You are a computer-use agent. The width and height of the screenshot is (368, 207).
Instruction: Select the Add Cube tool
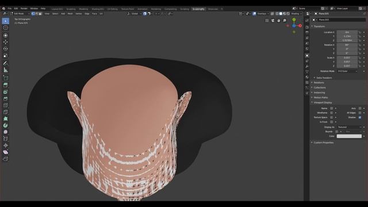coord(6,78)
